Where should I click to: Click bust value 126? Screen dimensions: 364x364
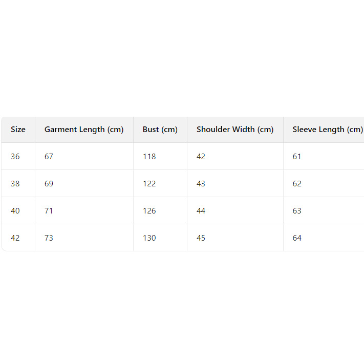(x=149, y=211)
